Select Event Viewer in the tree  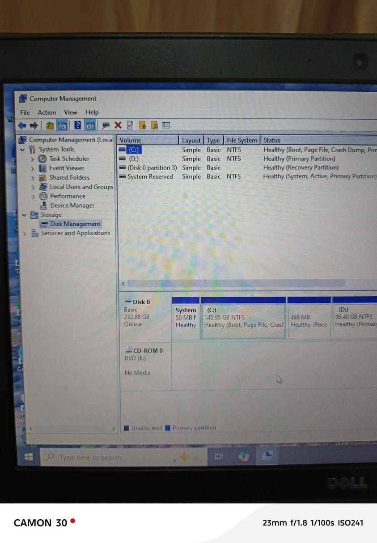point(66,168)
